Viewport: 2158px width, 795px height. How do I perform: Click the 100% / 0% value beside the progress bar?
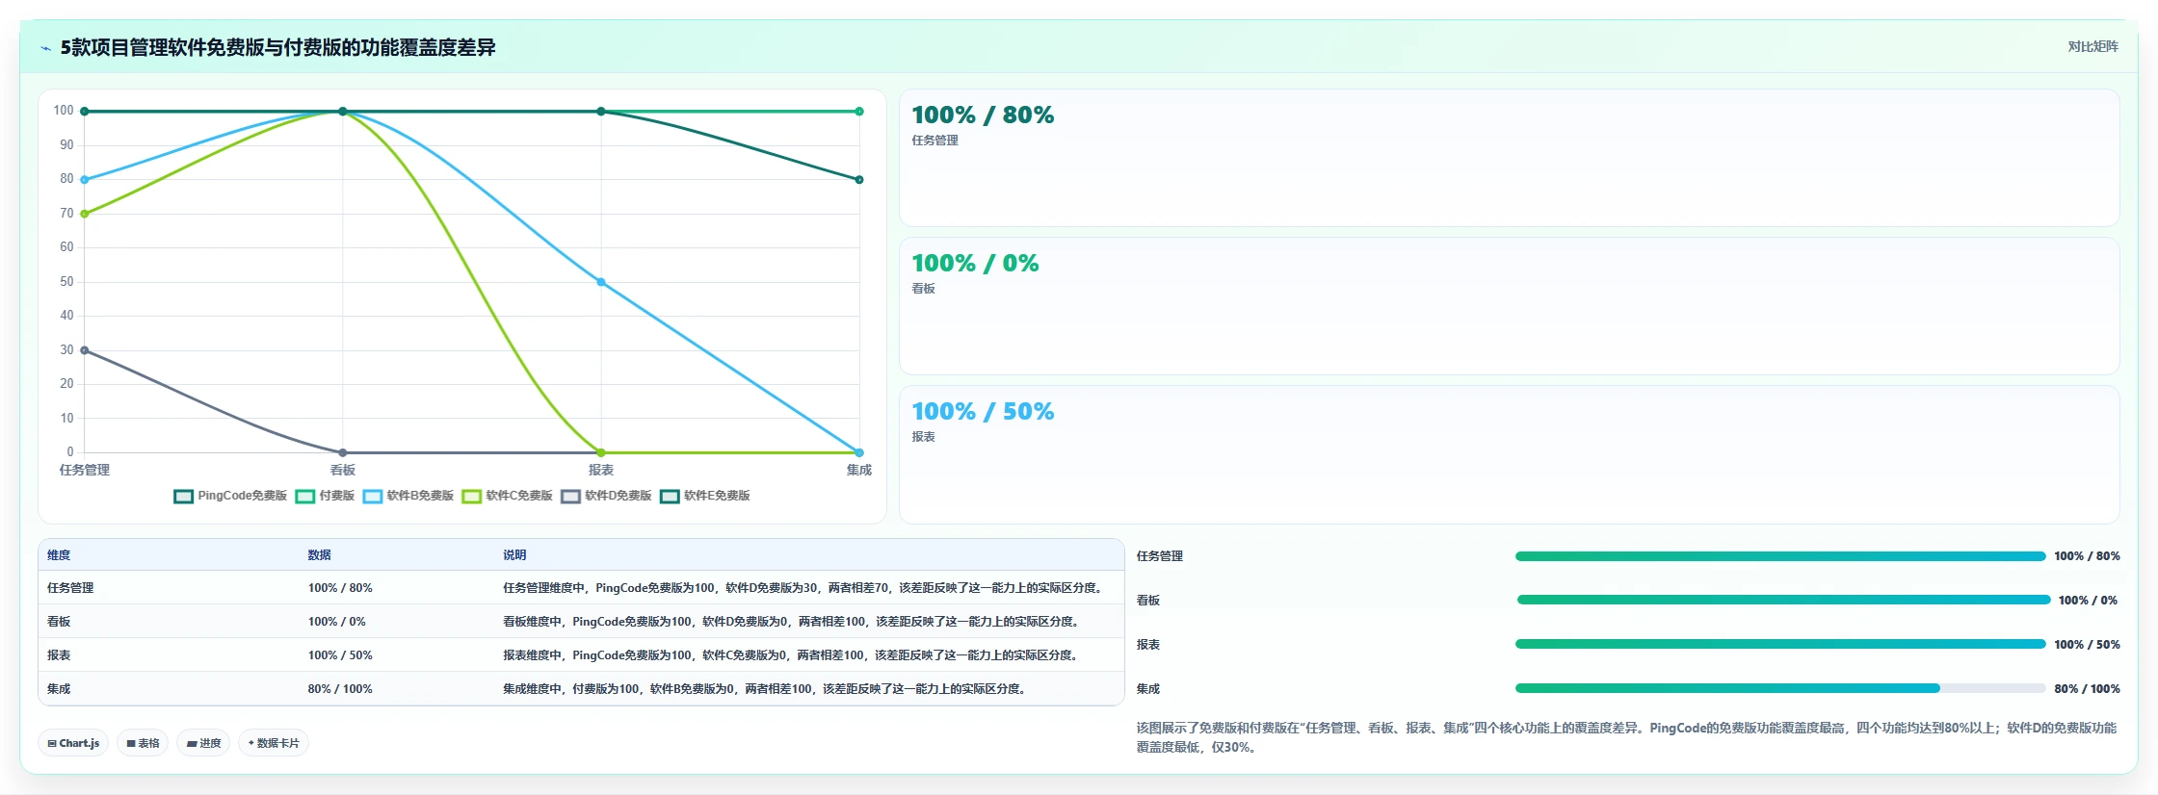pyautogui.click(x=2088, y=601)
